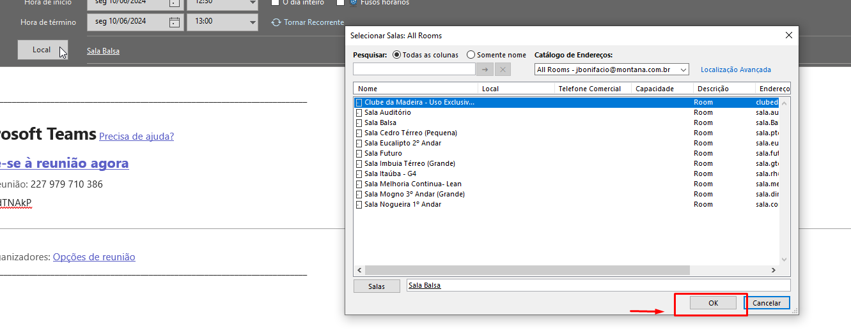Click the search go arrow button

(485, 70)
